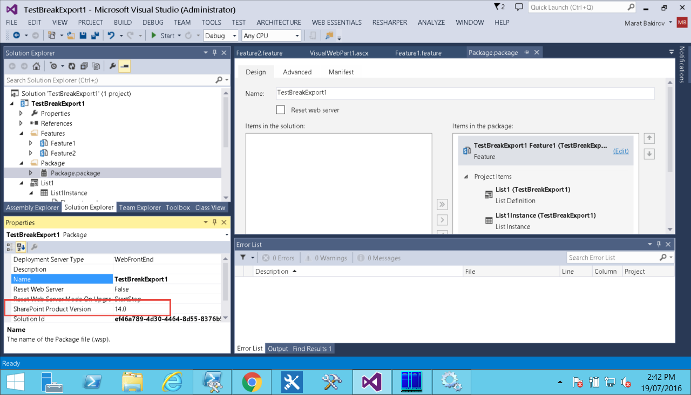
Task: Click the Save All toolbar icon
Action: pos(95,36)
